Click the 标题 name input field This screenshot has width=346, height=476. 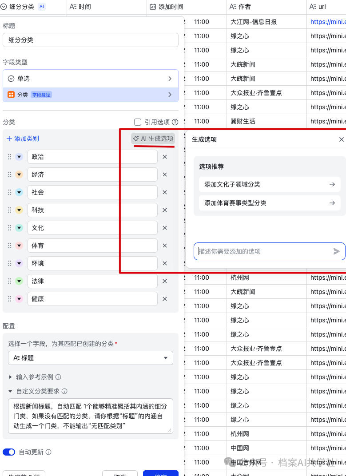click(x=91, y=40)
